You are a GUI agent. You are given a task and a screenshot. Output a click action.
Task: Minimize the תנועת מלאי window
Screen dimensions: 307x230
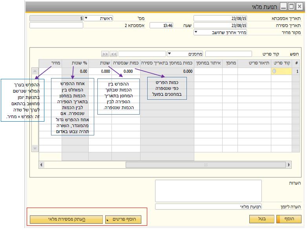283,7
